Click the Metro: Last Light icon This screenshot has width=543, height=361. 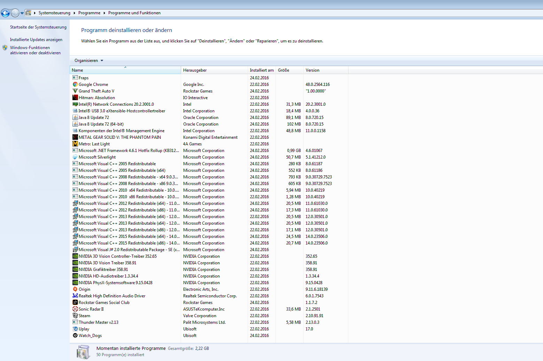click(75, 144)
